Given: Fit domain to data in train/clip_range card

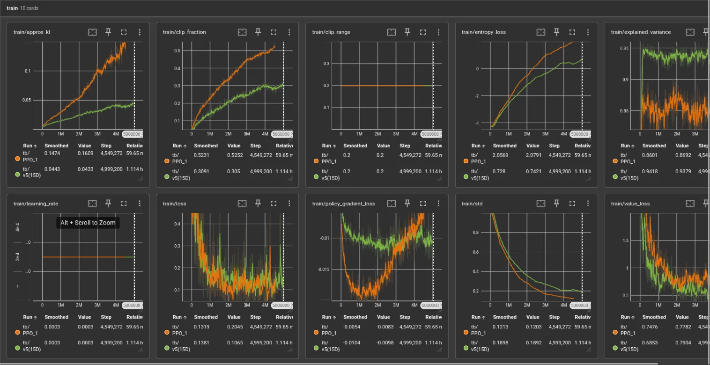Looking at the screenshot, I should pos(392,32).
